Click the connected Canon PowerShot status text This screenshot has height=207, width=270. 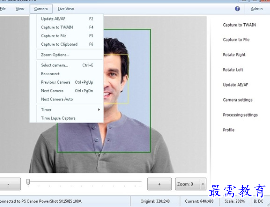(x=41, y=201)
